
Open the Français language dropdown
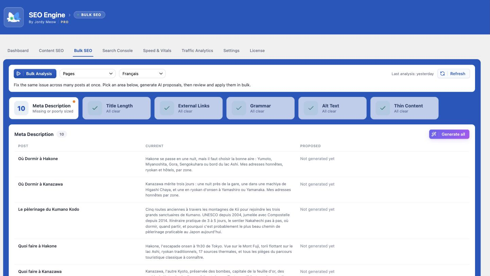(x=142, y=73)
